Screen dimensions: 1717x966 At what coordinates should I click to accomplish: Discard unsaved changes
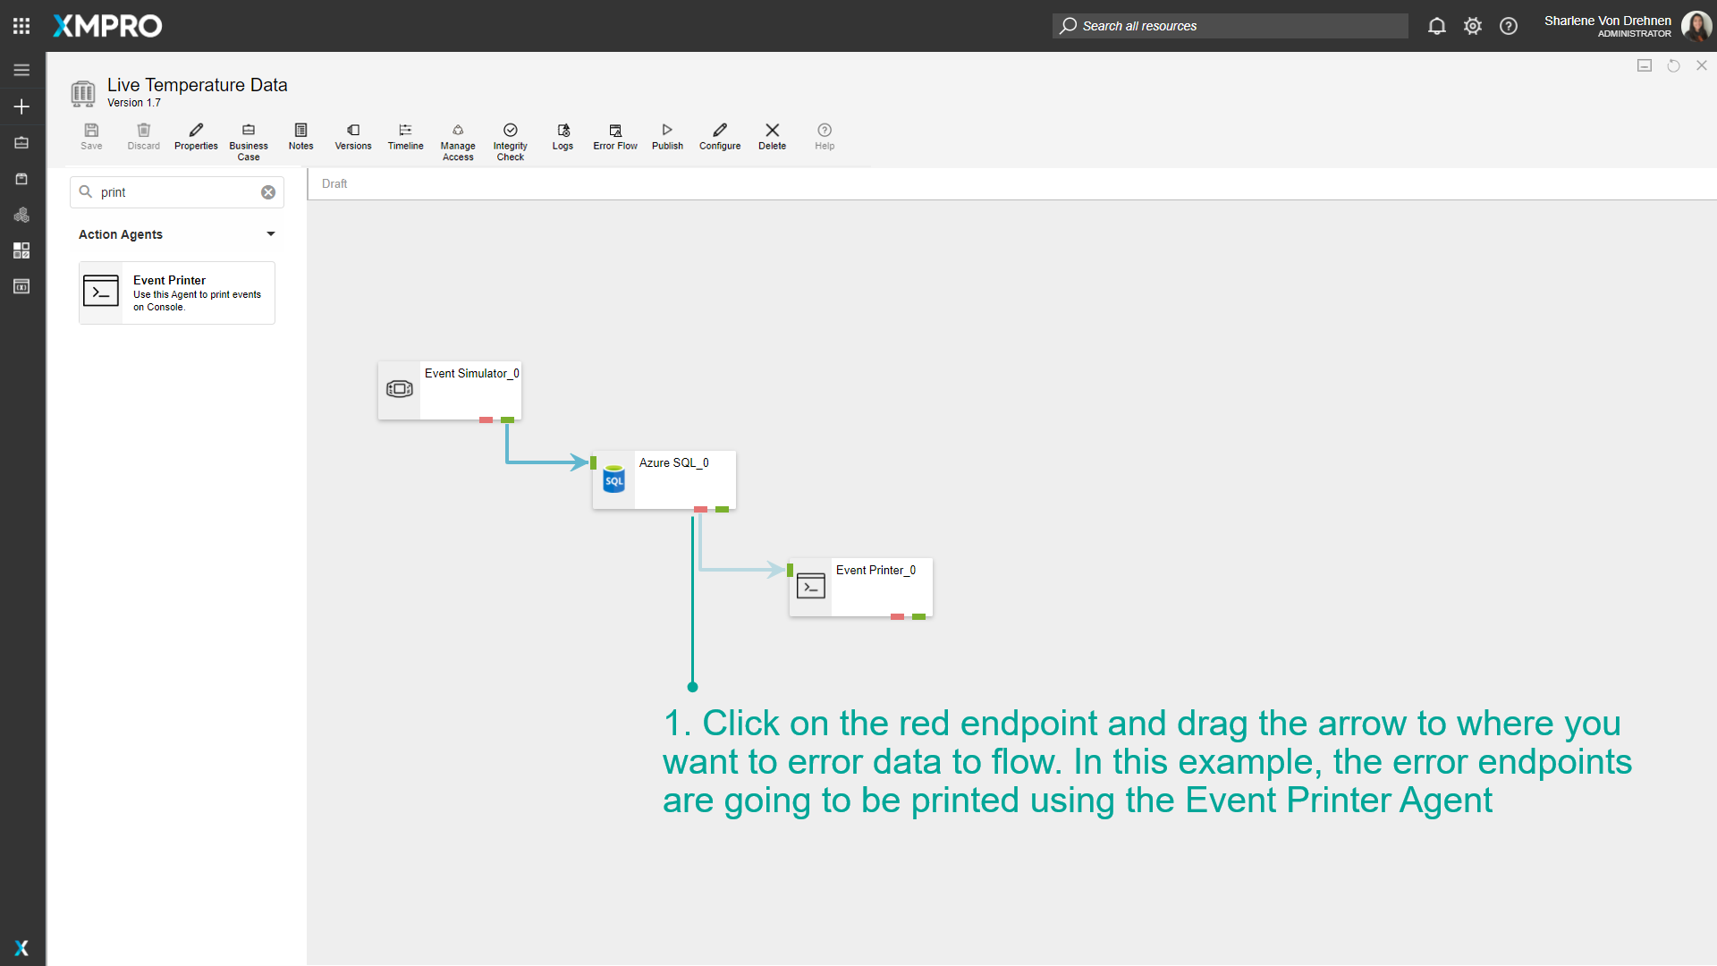click(143, 136)
